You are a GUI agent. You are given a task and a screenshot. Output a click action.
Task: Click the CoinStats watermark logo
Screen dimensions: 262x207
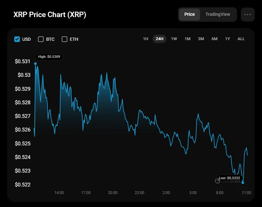tap(218, 181)
